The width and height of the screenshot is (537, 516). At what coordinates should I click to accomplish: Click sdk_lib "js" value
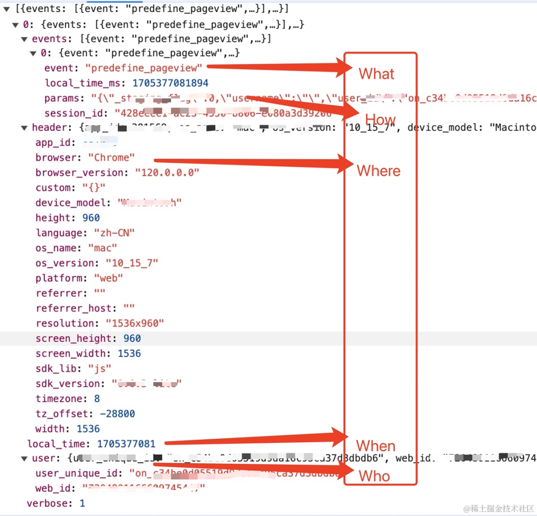[x=99, y=369]
